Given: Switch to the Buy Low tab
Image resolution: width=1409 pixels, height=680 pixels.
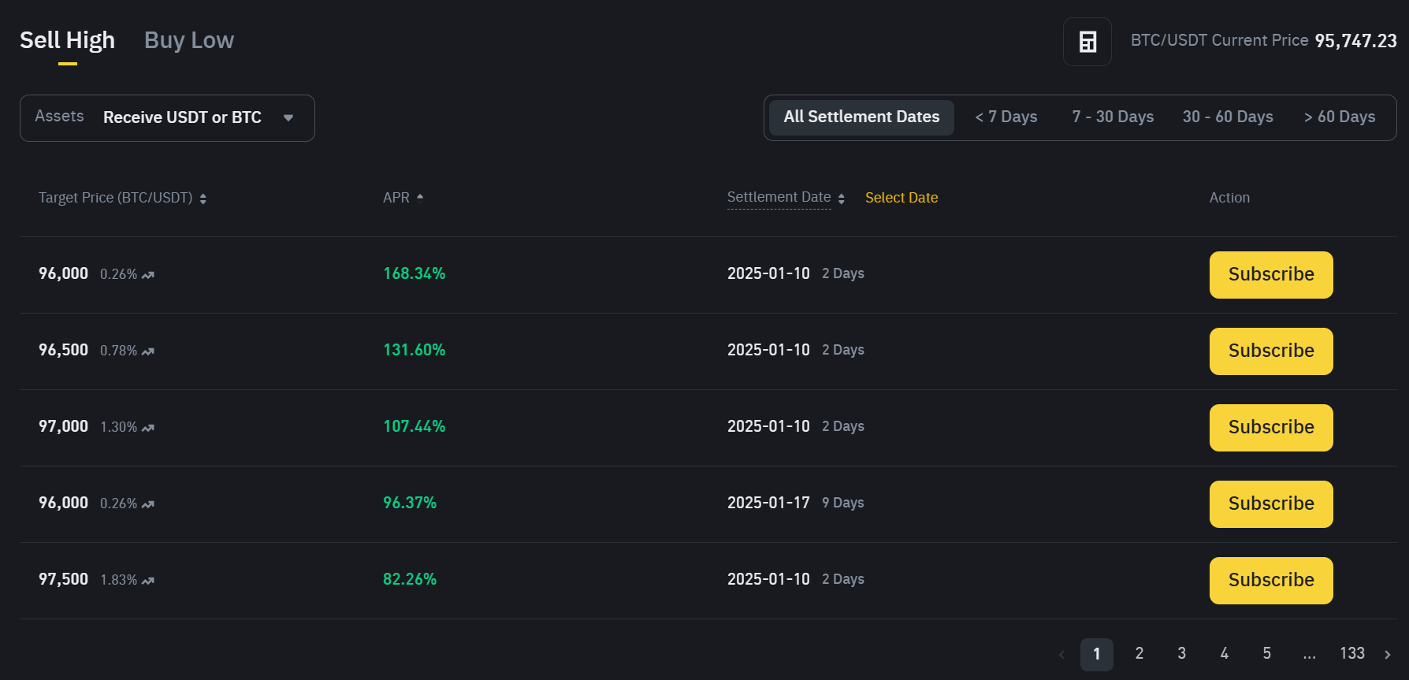Looking at the screenshot, I should (189, 40).
